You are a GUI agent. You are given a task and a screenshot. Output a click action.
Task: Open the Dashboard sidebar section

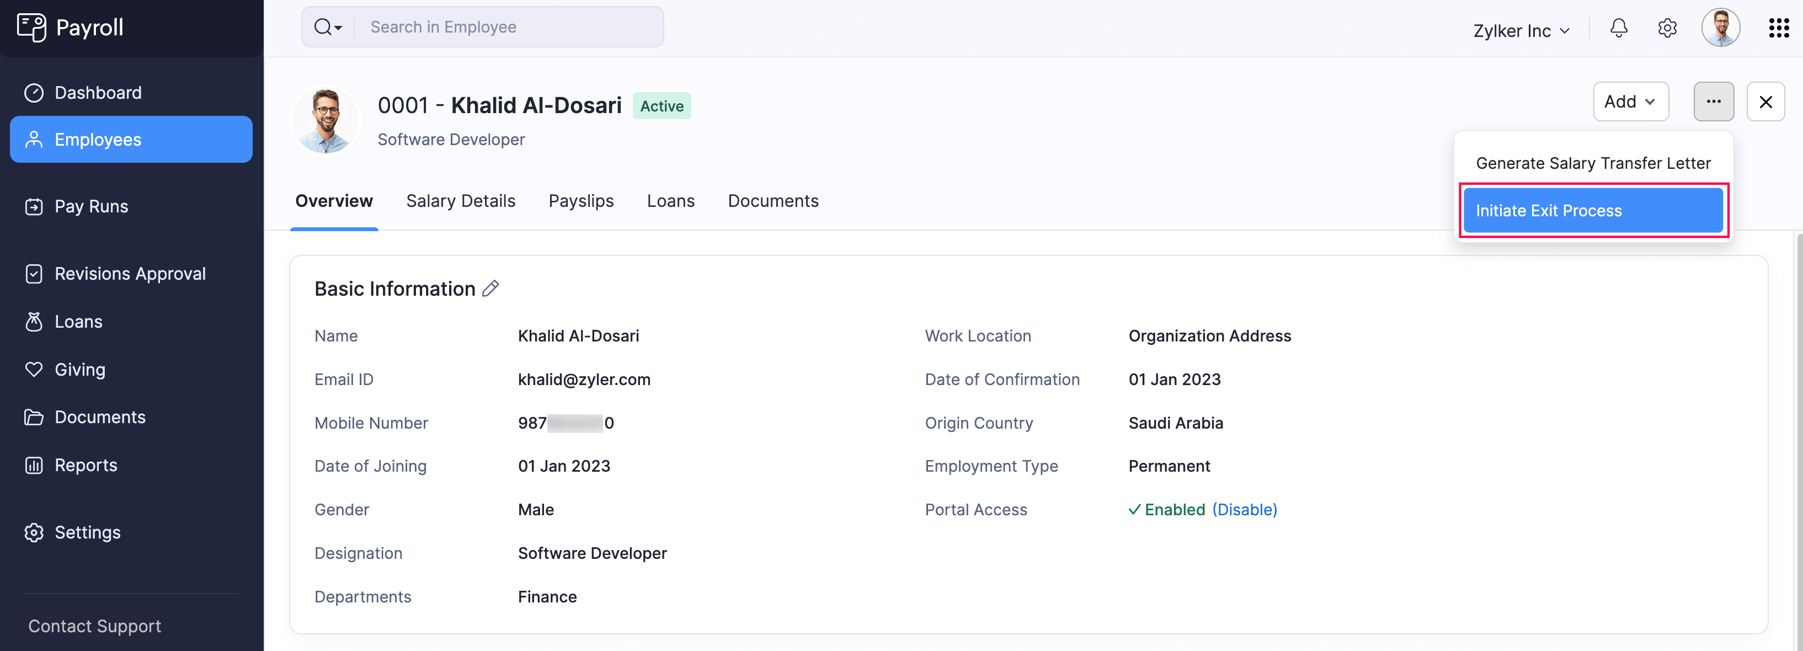click(97, 92)
